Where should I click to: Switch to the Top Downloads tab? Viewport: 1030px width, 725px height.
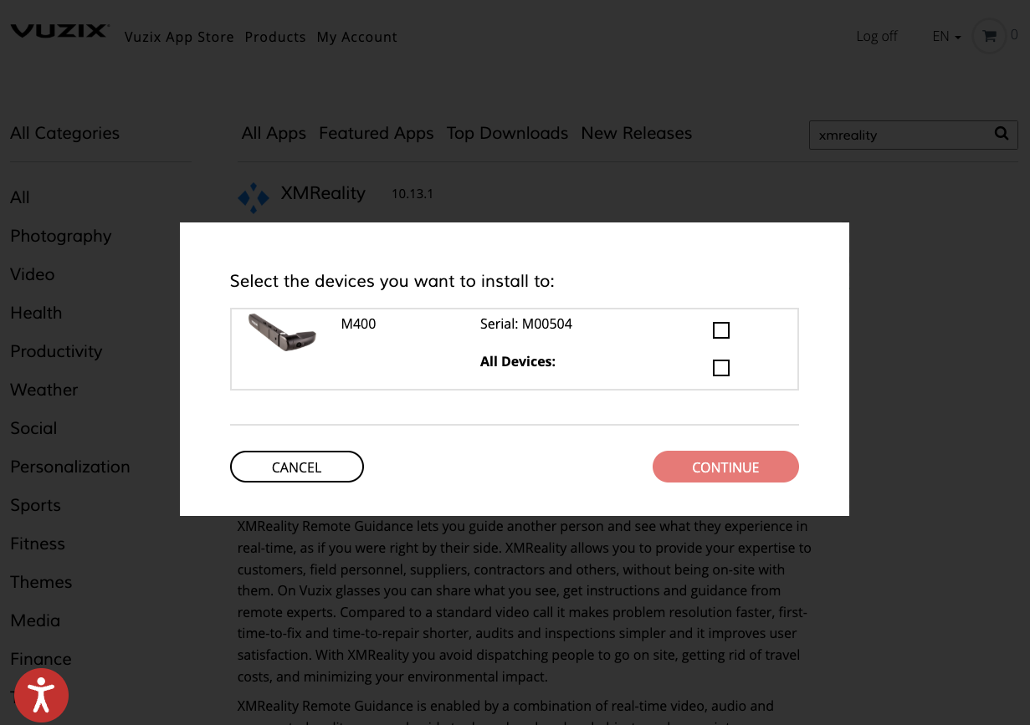(x=507, y=133)
